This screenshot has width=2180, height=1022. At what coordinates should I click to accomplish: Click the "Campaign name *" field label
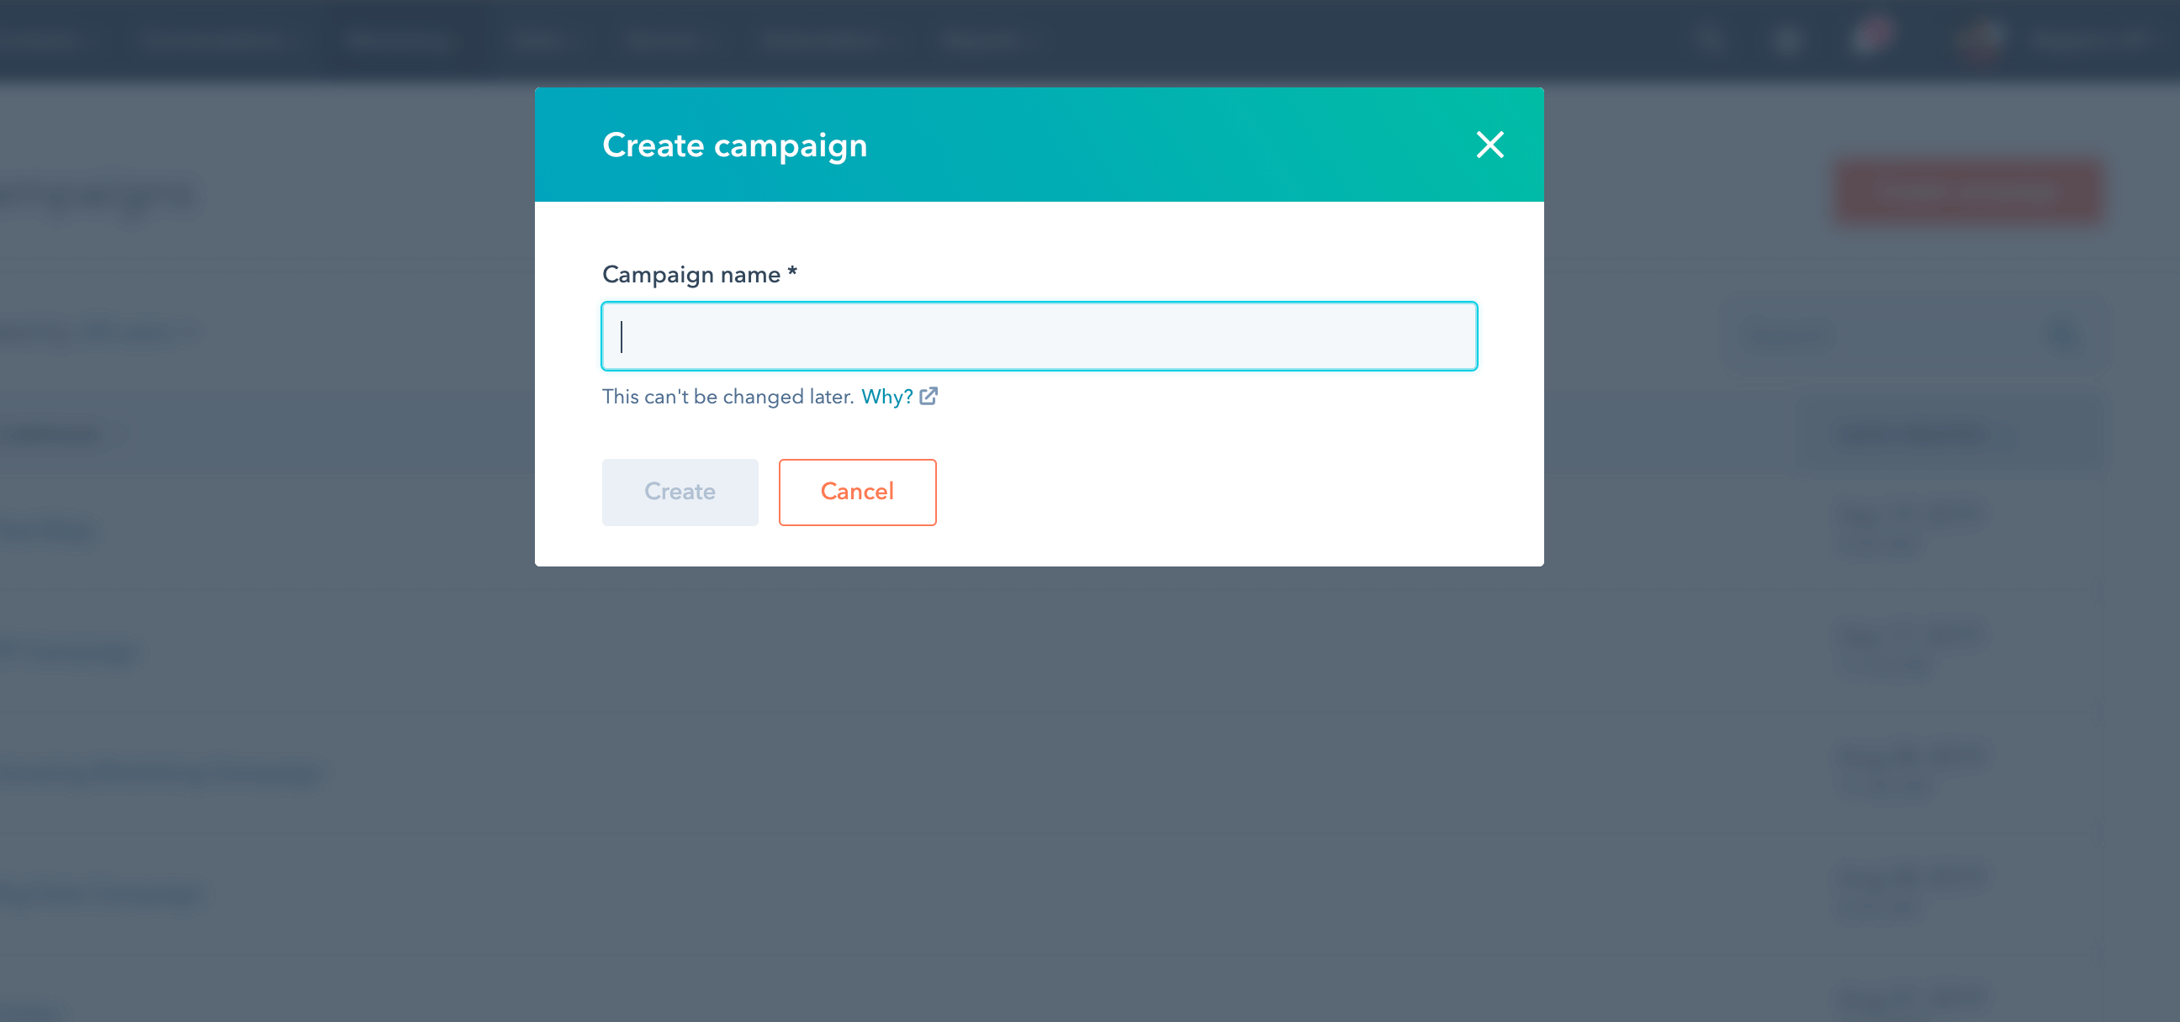[x=699, y=274]
